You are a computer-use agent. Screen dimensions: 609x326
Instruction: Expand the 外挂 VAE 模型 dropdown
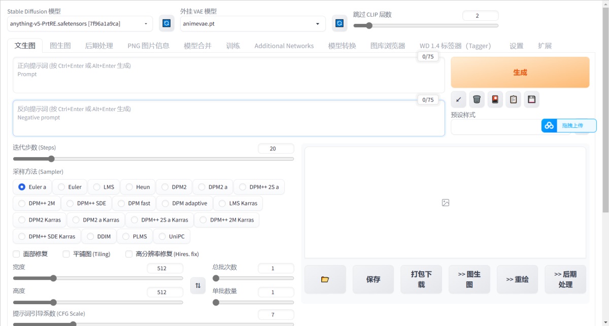coord(253,23)
